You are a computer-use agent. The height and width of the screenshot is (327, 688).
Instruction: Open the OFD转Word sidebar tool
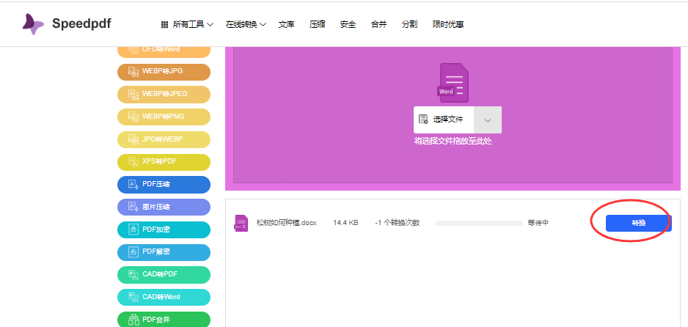[x=164, y=51]
